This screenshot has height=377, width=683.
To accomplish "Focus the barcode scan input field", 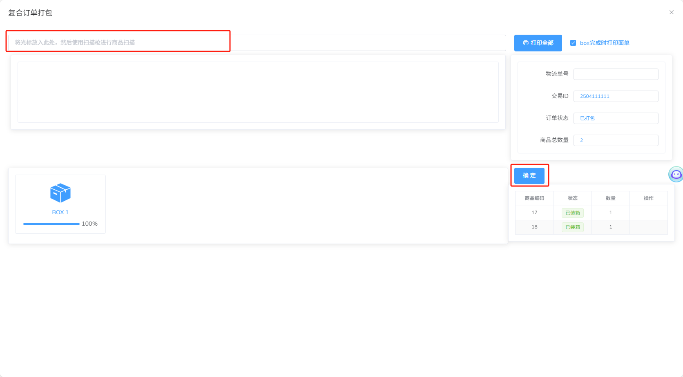I will [257, 42].
